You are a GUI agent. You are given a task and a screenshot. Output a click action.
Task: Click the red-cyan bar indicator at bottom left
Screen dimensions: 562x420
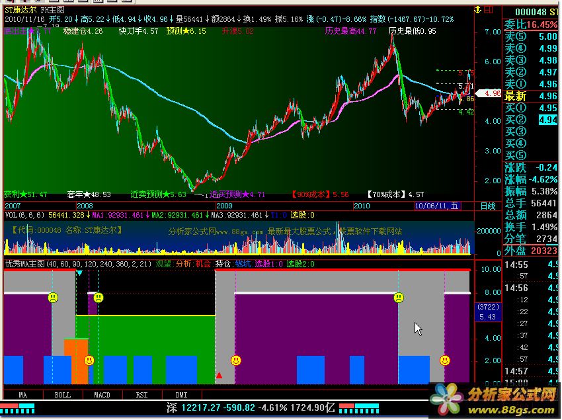[x=17, y=408]
